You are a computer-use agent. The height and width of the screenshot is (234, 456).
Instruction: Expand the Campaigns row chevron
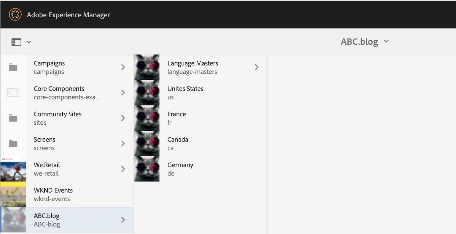coord(123,67)
